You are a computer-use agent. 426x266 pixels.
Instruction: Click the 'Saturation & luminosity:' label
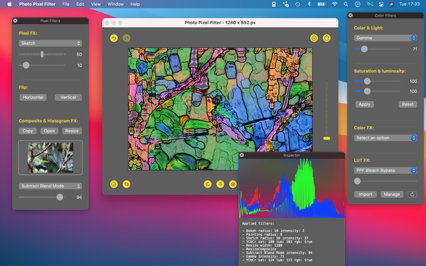click(x=380, y=71)
